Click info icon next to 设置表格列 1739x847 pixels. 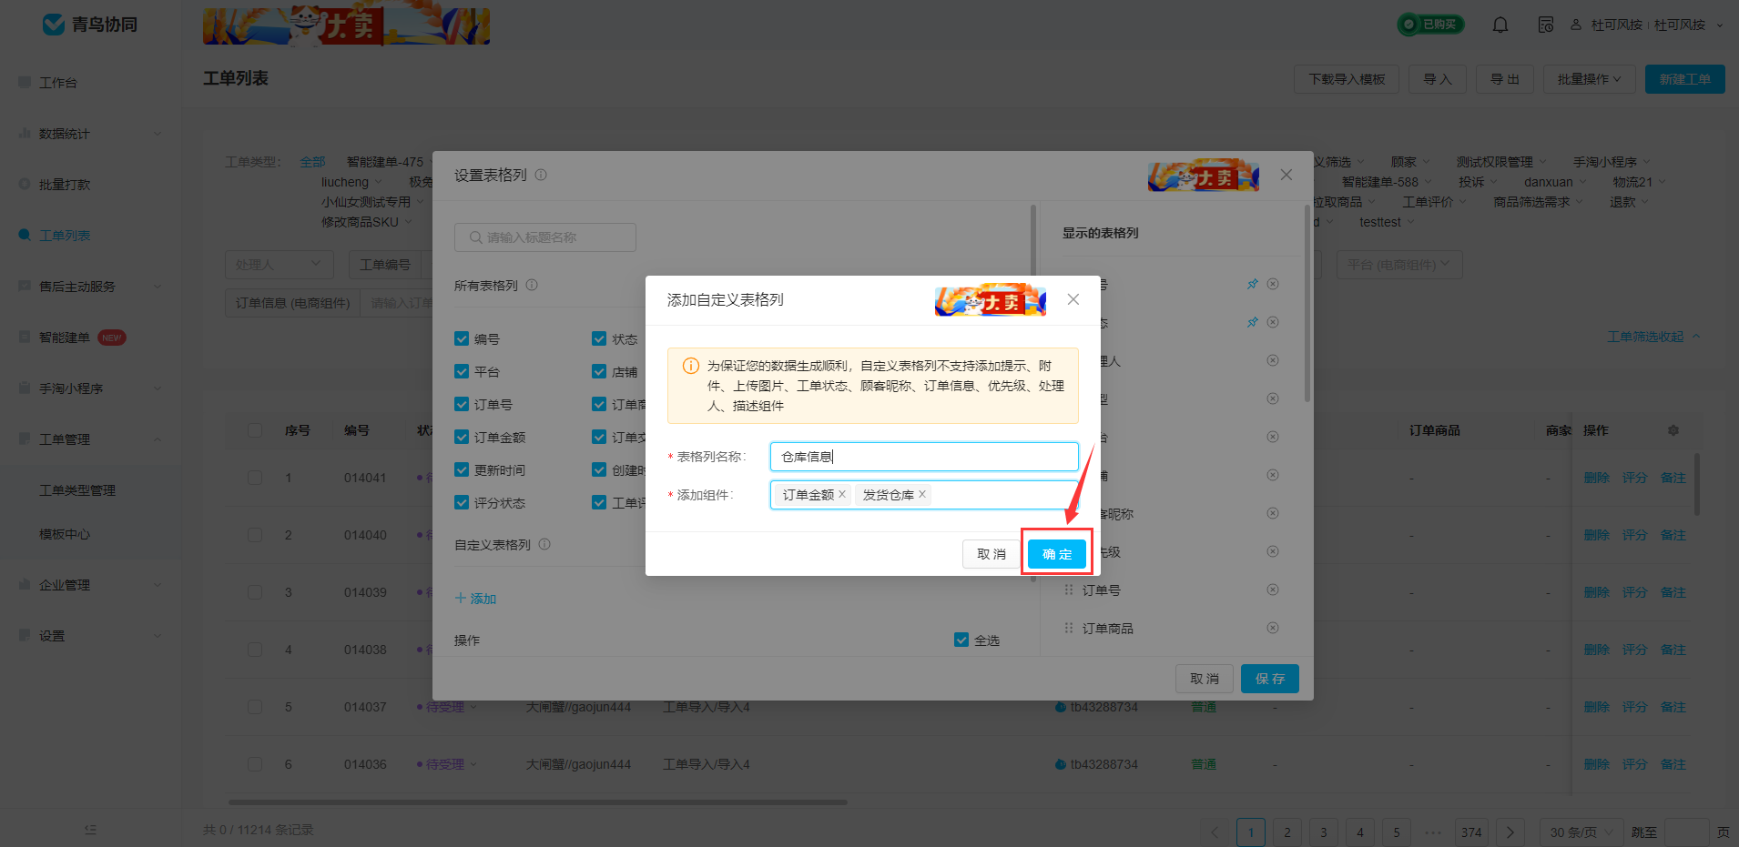541,175
